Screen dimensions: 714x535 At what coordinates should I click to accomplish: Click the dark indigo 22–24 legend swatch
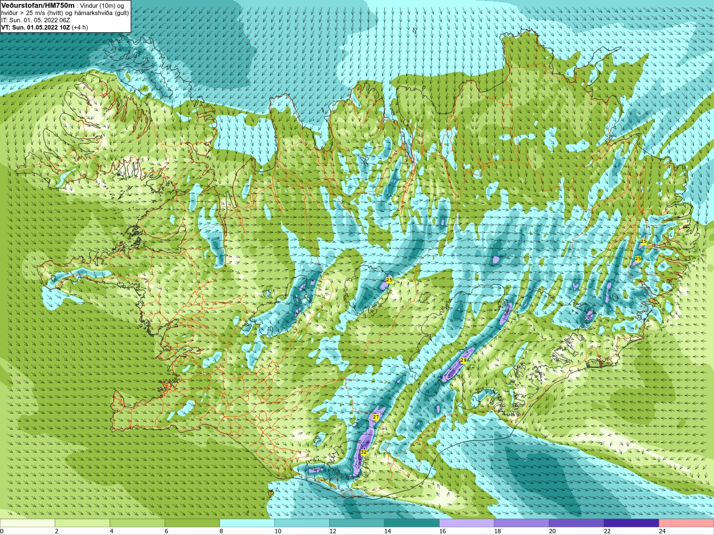[x=631, y=523]
